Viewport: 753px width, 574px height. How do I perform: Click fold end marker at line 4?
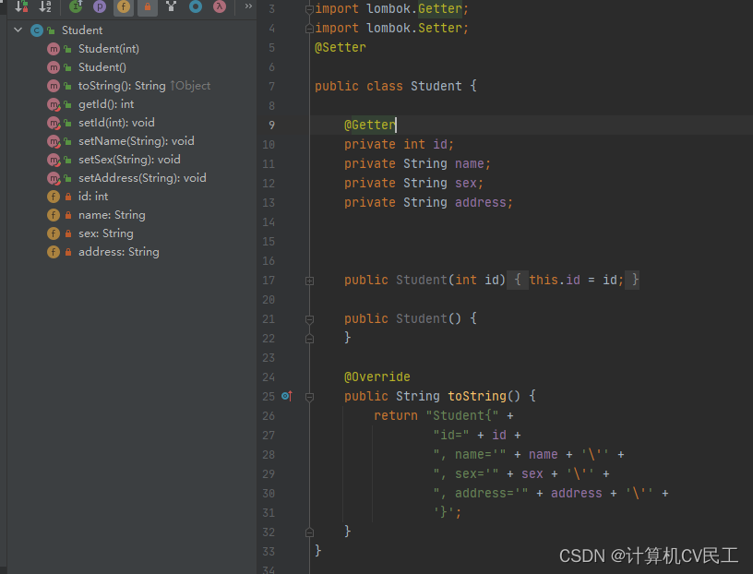(310, 29)
